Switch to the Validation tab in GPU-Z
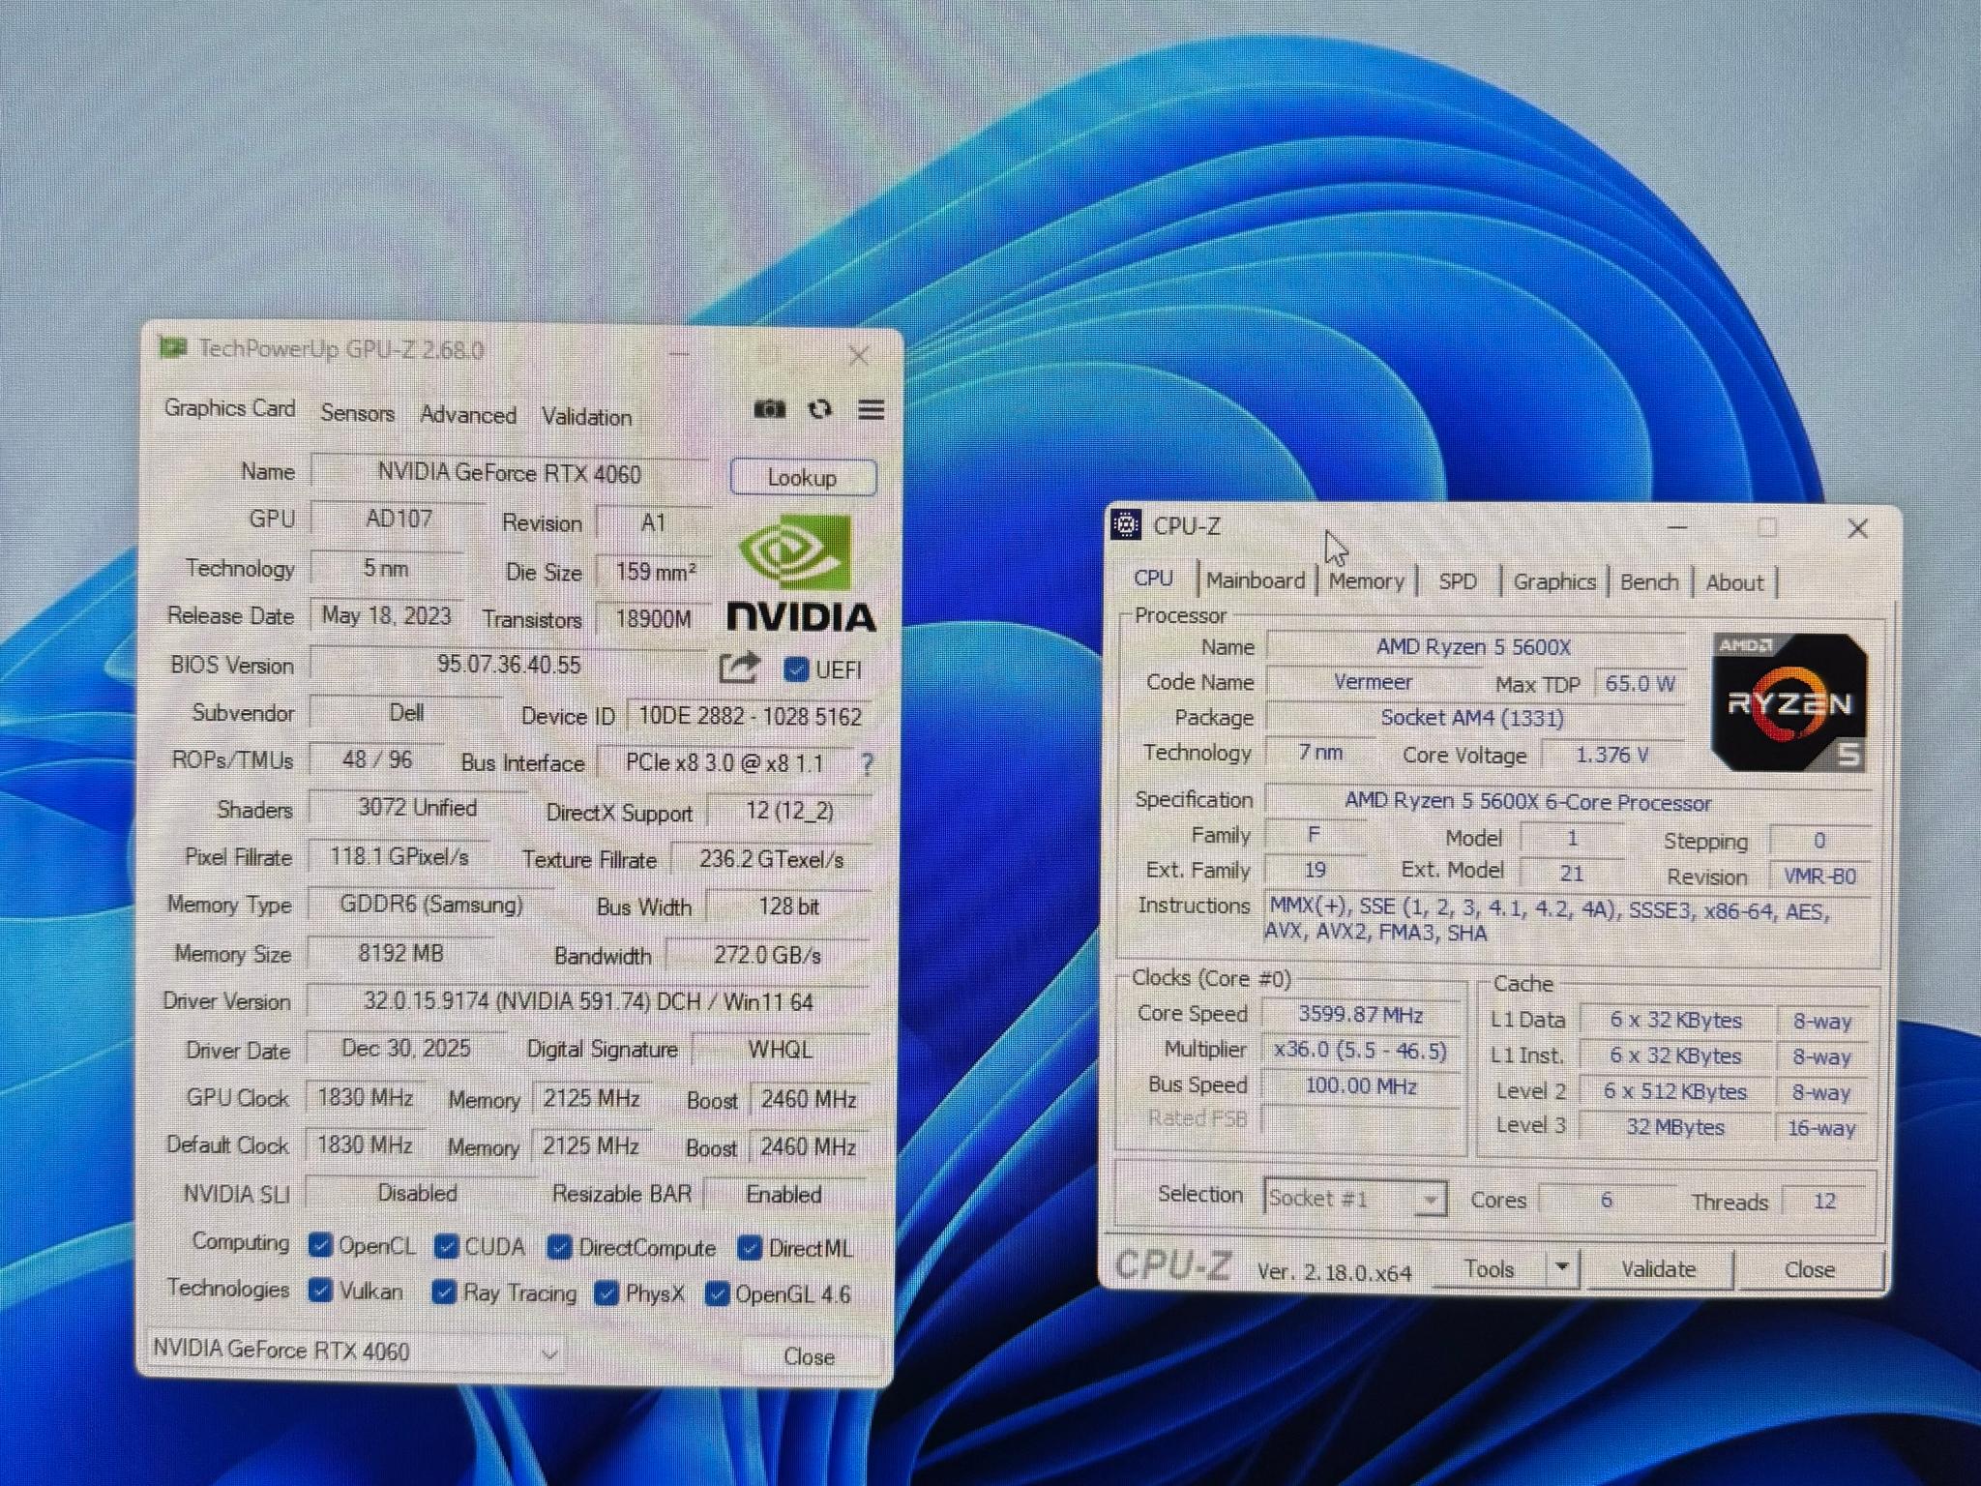 [x=586, y=417]
